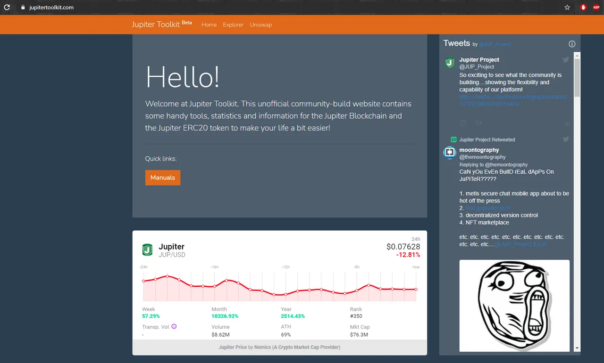Image resolution: width=604 pixels, height=363 pixels.
Task: Click the -12.81% 24h change
Action: (408, 255)
